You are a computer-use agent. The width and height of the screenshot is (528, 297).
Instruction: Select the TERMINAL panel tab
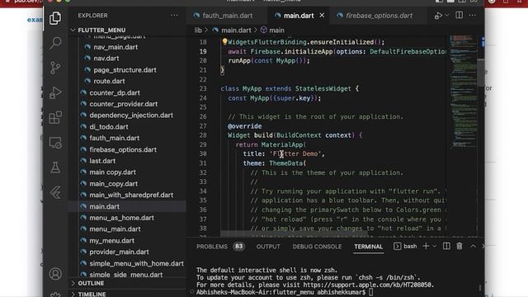pos(369,247)
